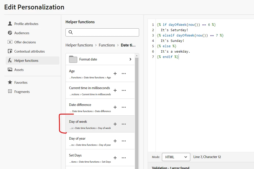Navigate to Functions breadcrumb
This screenshot has height=169, width=254.
click(x=107, y=45)
